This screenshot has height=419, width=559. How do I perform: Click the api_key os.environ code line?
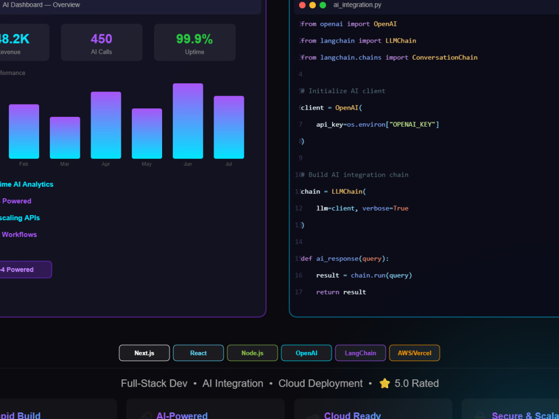pyautogui.click(x=377, y=125)
